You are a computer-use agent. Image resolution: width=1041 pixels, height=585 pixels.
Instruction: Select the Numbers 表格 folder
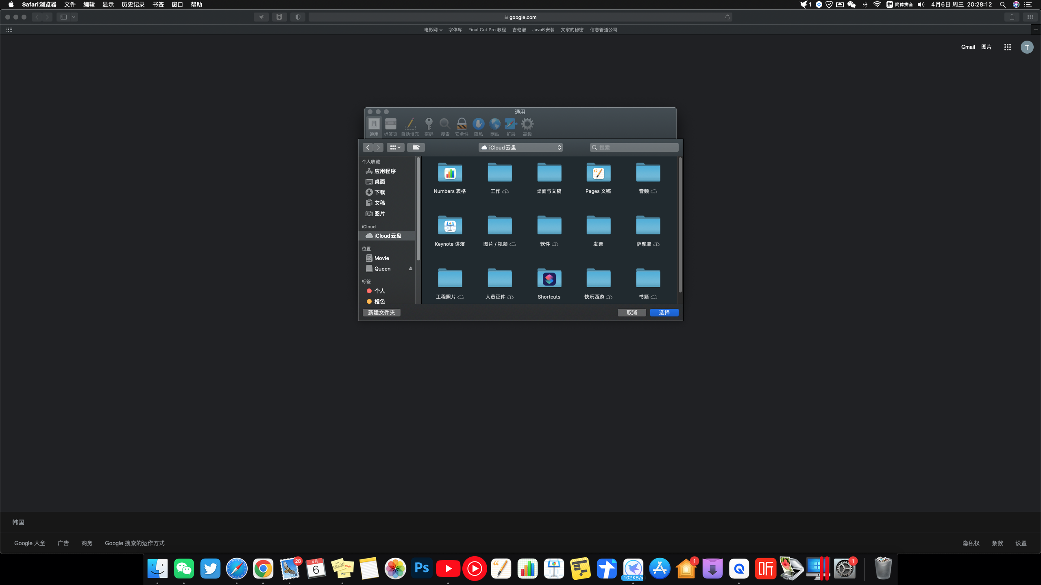coord(450,173)
